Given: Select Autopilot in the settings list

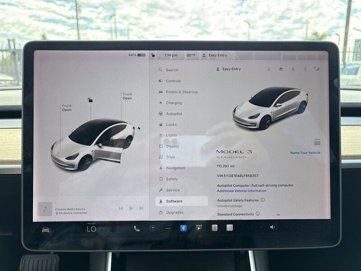Looking at the screenshot, I should coord(174,114).
